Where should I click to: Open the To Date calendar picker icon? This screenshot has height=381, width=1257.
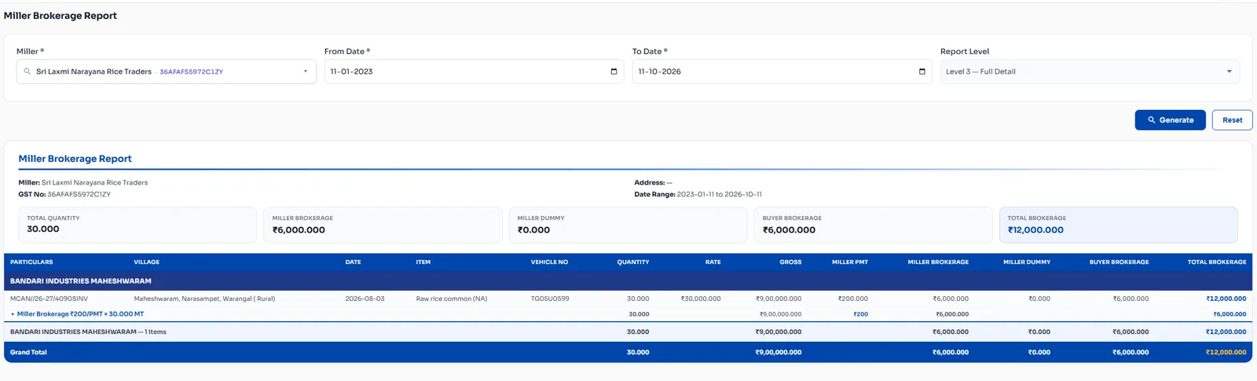coord(922,71)
